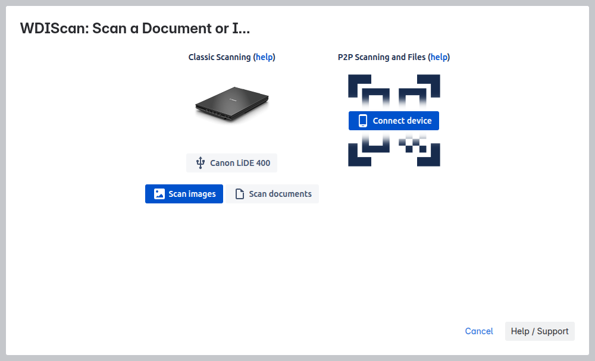Click the picture icon on Scan images

[159, 194]
